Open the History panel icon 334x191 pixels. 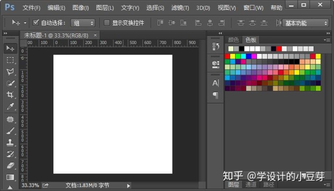coord(216,46)
